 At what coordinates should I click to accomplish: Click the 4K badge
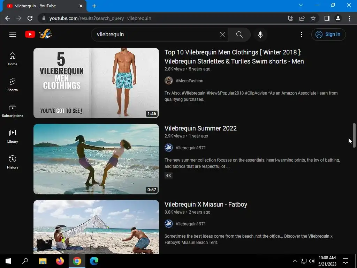click(x=168, y=176)
